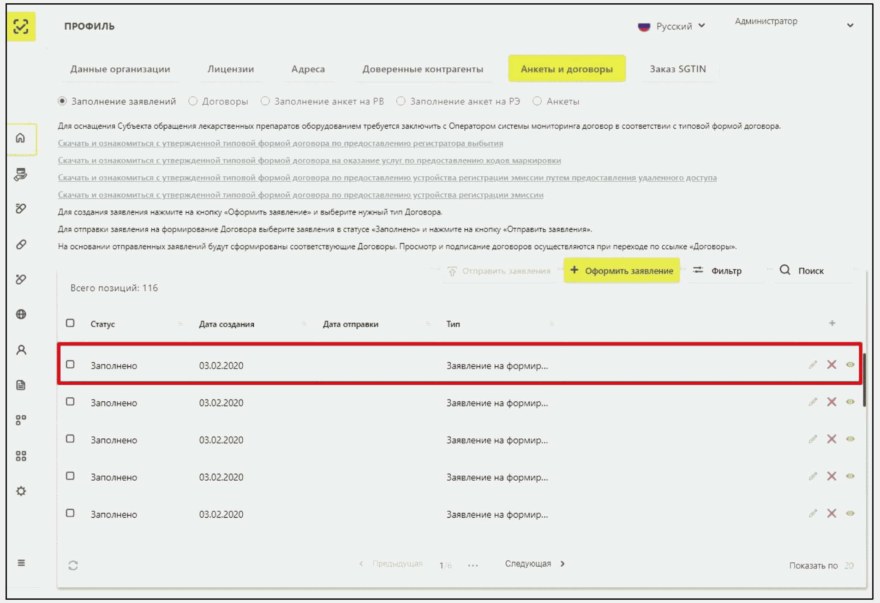Switch to the 'Адреса' tab
The height and width of the screenshot is (603, 880).
point(308,69)
